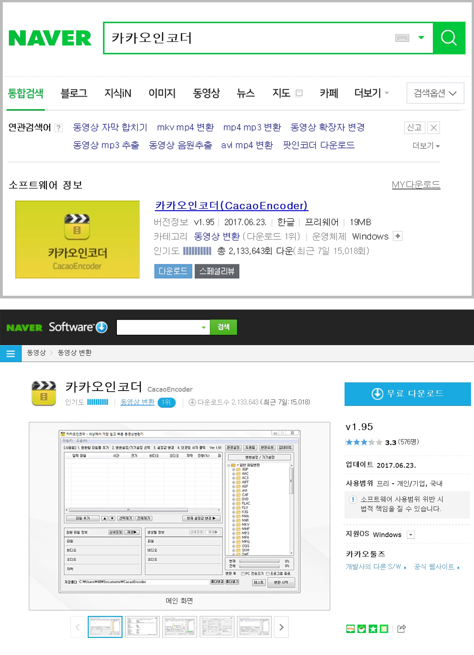The image size is (474, 655).
Task: Click the 무료 다운로드 button
Action: coord(408,394)
